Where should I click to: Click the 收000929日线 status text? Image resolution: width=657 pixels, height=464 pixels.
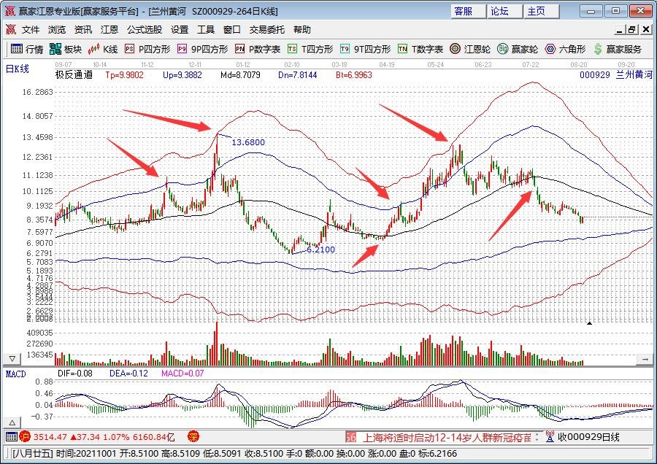point(588,437)
